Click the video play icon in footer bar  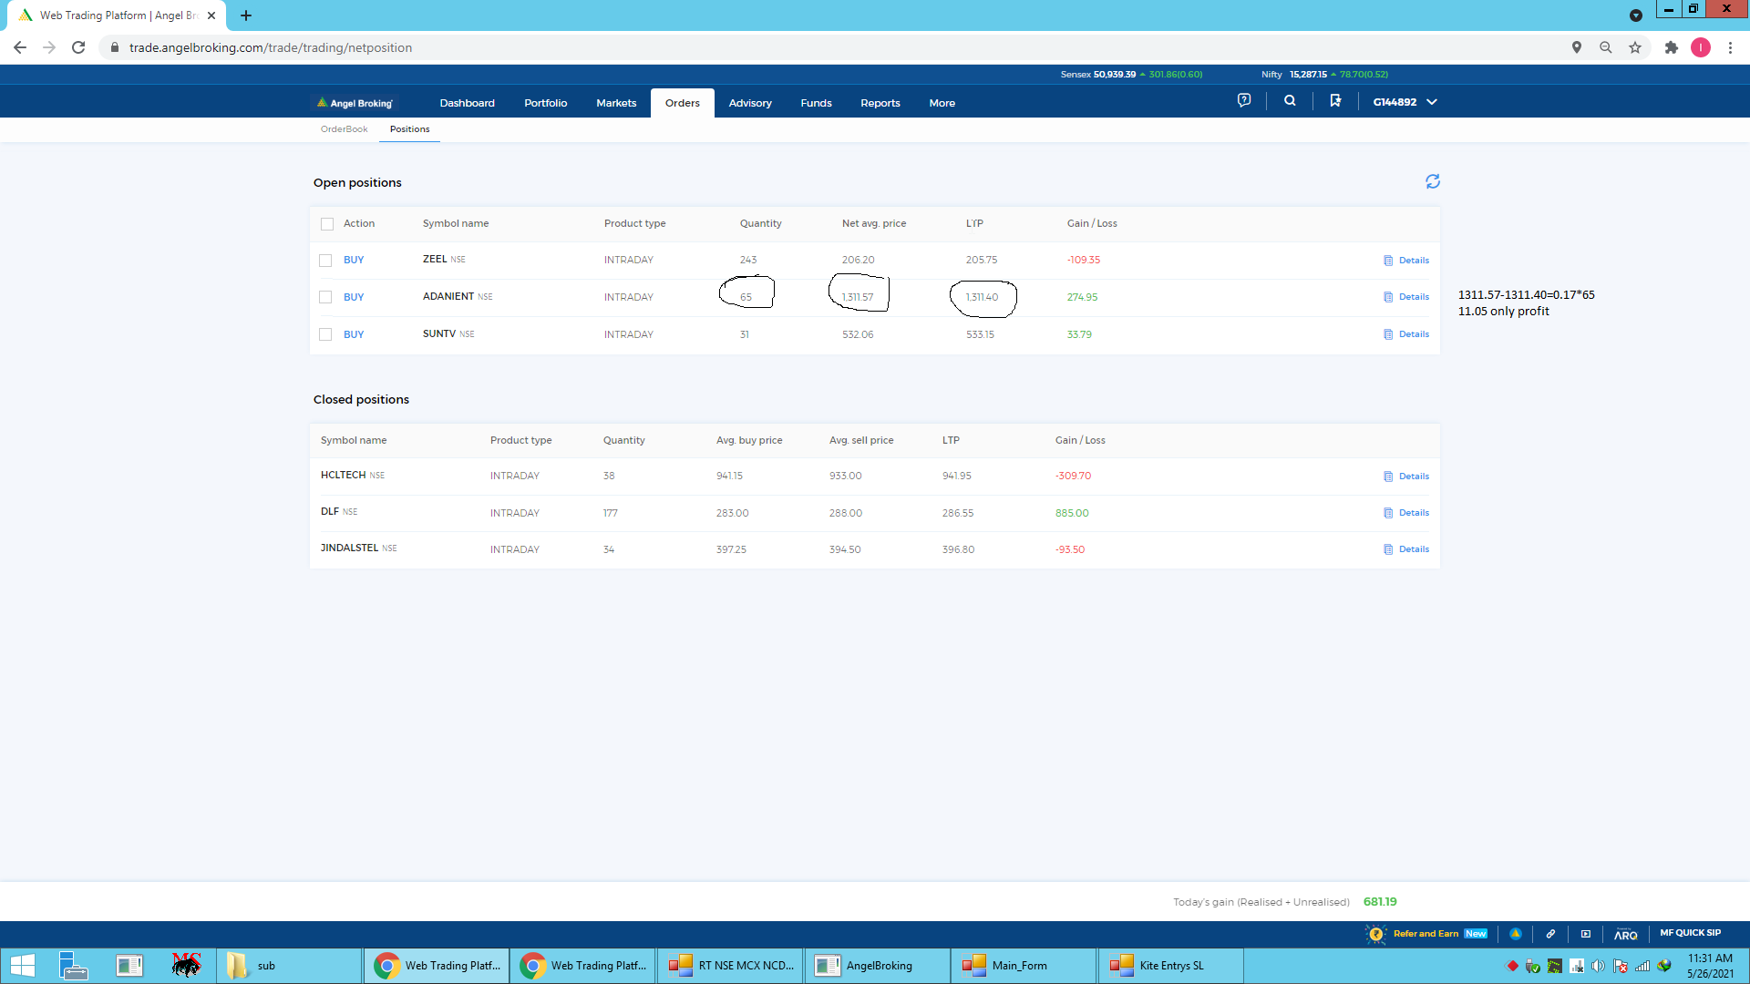click(1586, 934)
